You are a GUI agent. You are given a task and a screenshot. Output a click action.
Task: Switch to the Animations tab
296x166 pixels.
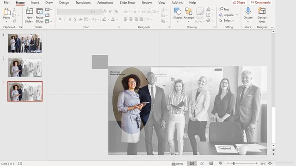coord(105,3)
